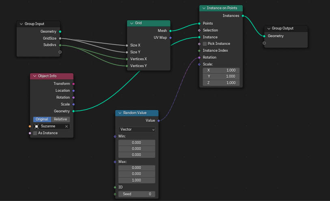Click the Scale X value field
This screenshot has width=330, height=201.
click(x=221, y=70)
